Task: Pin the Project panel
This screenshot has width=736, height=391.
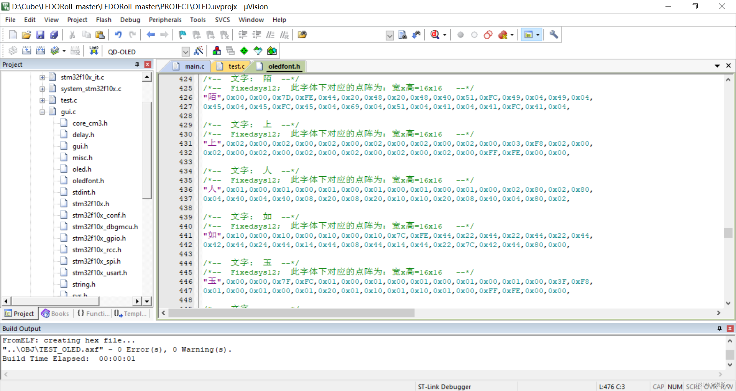Action: (x=137, y=64)
